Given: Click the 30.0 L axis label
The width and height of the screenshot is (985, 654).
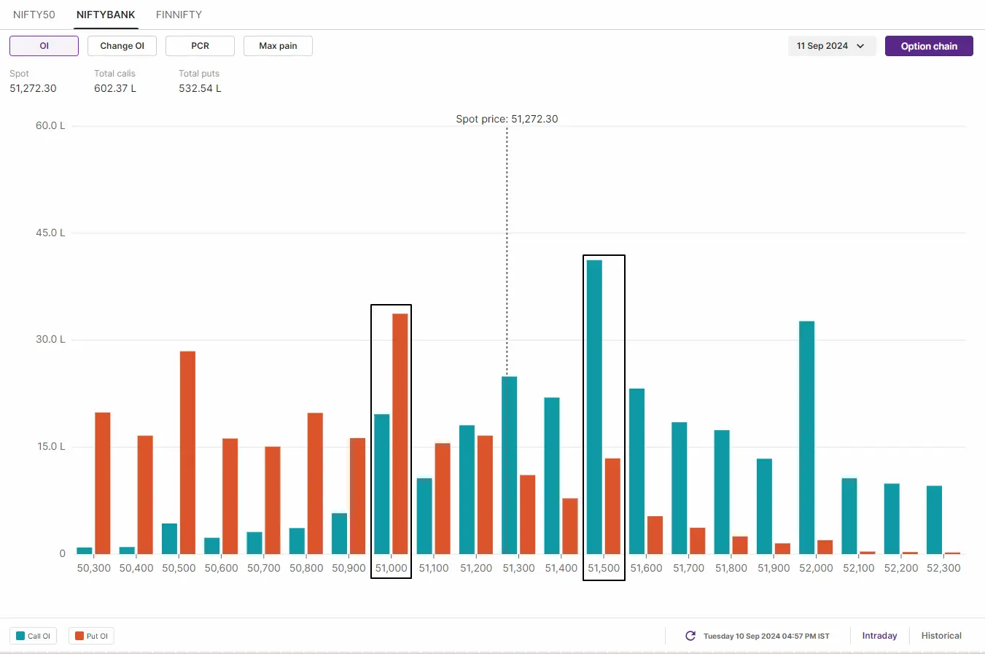Looking at the screenshot, I should pyautogui.click(x=50, y=339).
